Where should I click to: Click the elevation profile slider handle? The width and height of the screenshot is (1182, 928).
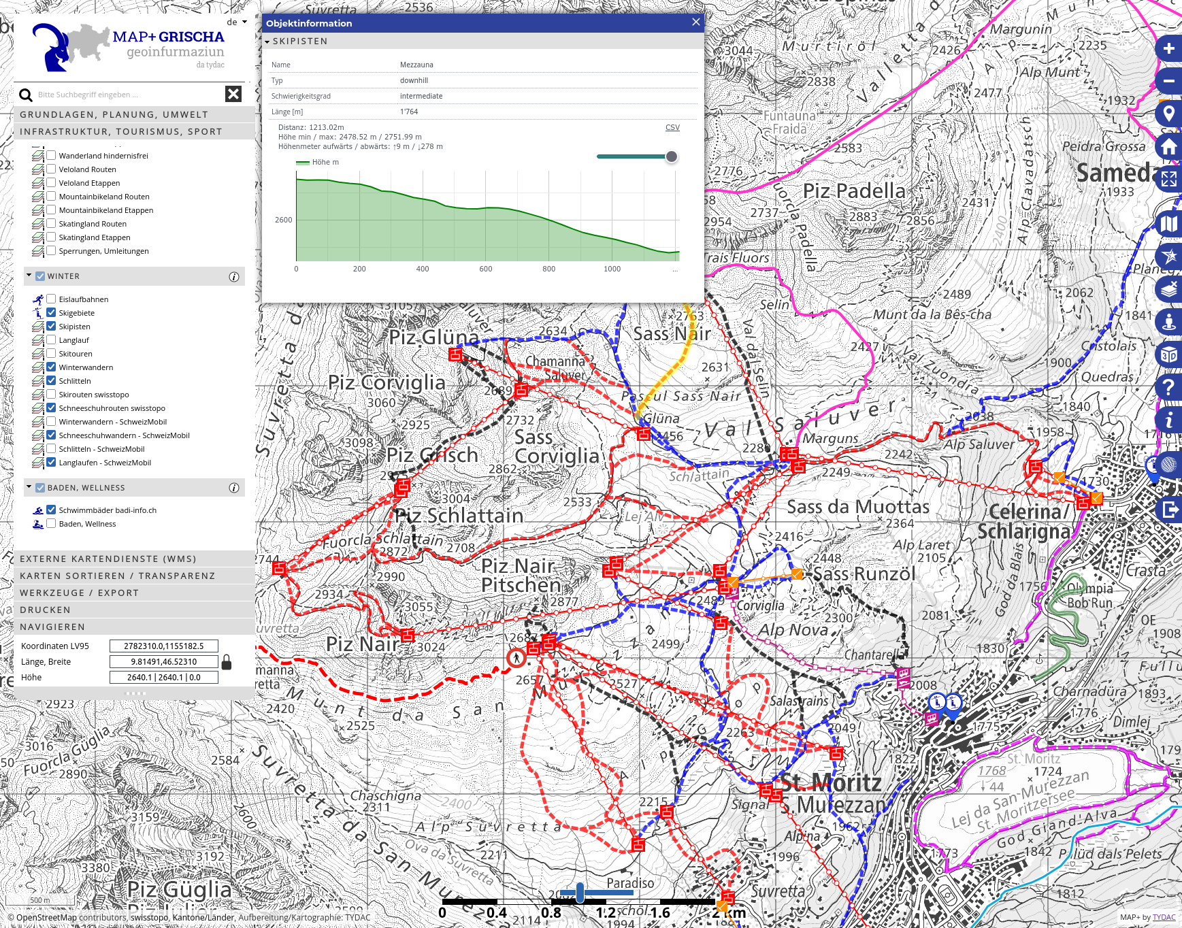tap(672, 157)
